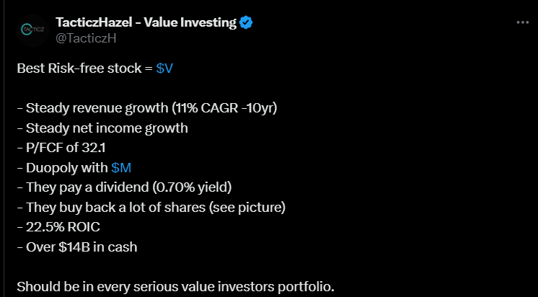
Task: Click the 'Over $14B in cash' line
Action: point(77,247)
